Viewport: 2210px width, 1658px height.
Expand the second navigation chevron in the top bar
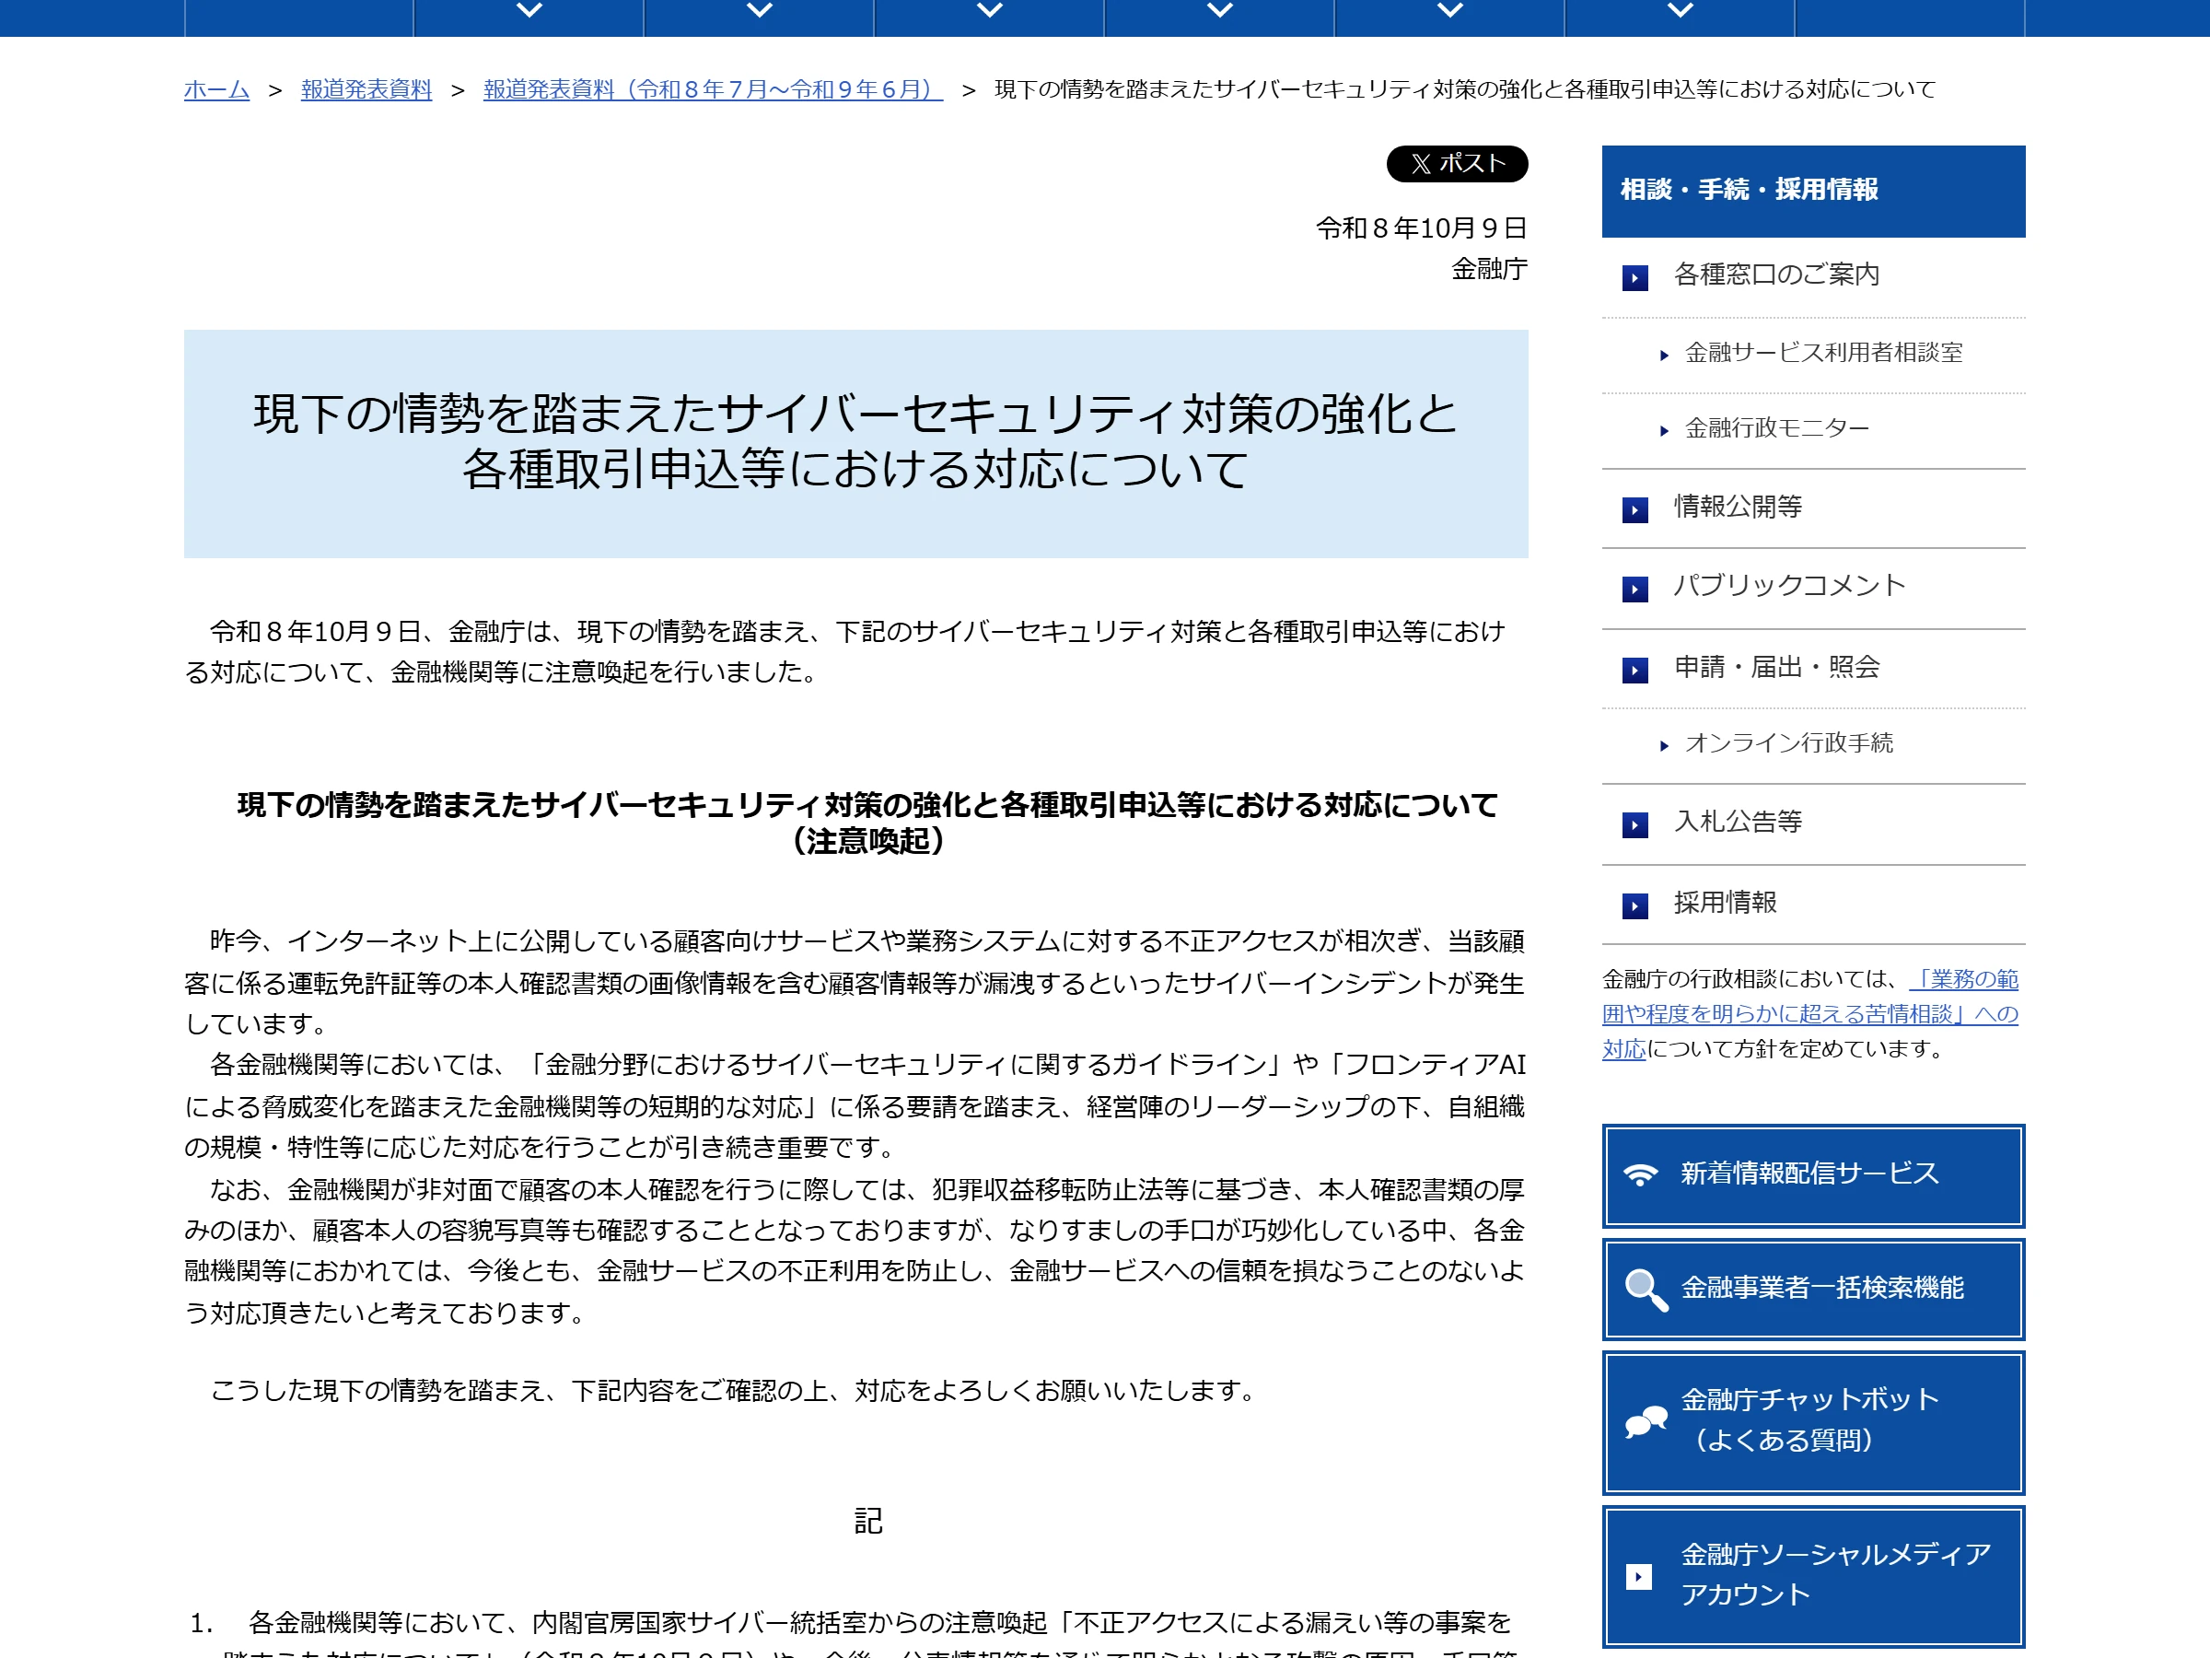[760, 10]
